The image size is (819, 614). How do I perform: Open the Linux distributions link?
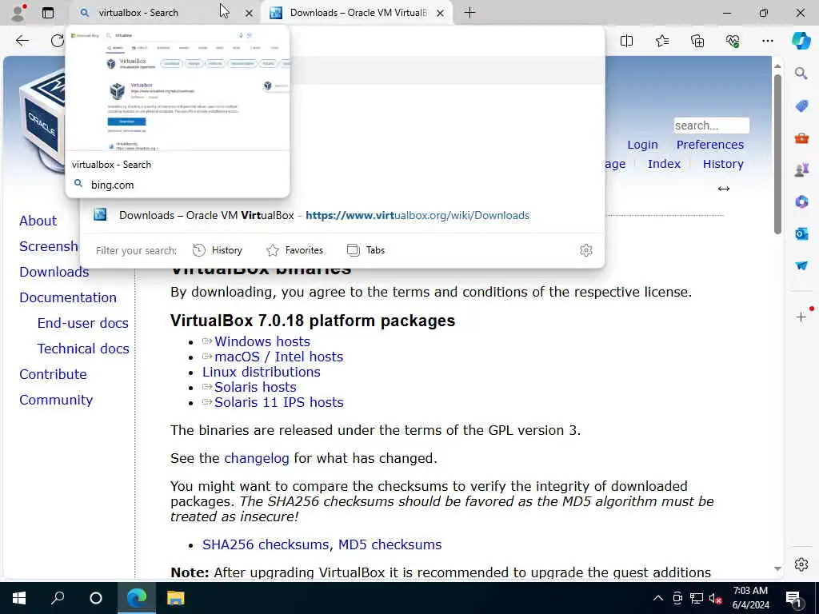(x=262, y=372)
